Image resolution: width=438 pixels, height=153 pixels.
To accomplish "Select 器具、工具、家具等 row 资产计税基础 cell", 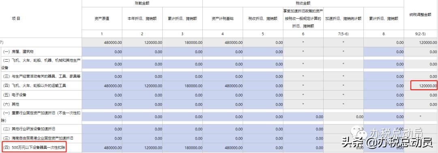I will 223,76.
